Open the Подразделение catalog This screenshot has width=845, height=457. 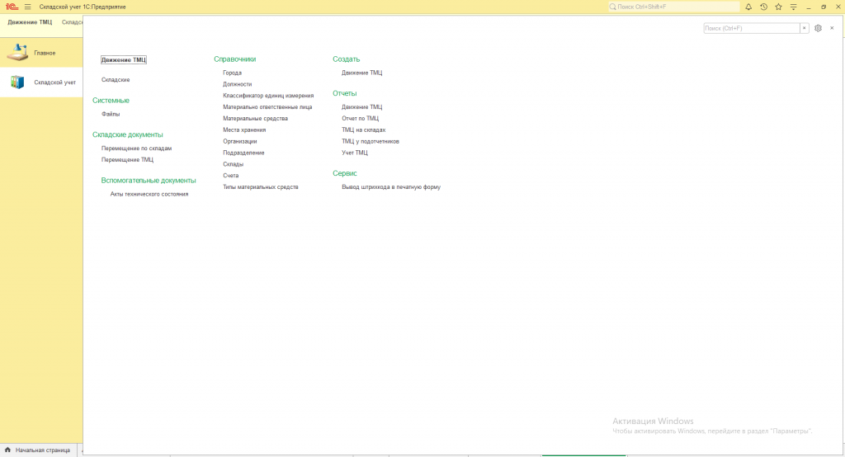pos(243,153)
